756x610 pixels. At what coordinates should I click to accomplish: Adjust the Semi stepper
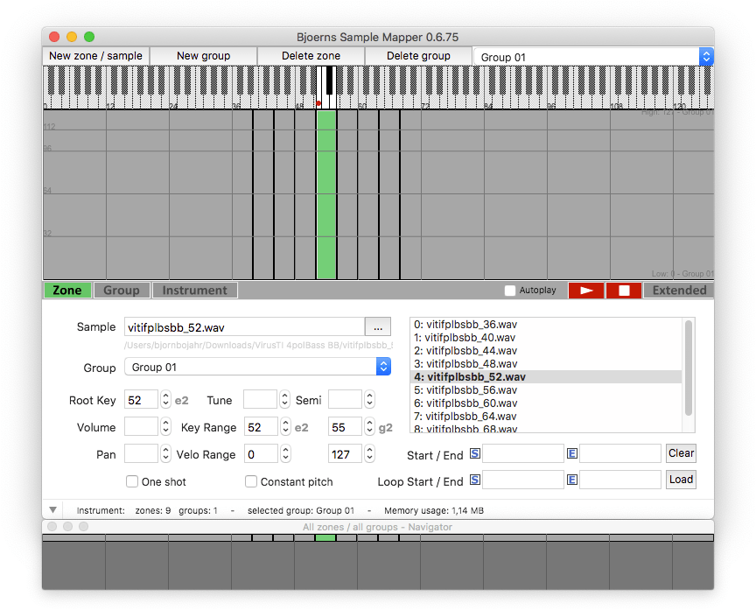pyautogui.click(x=369, y=400)
